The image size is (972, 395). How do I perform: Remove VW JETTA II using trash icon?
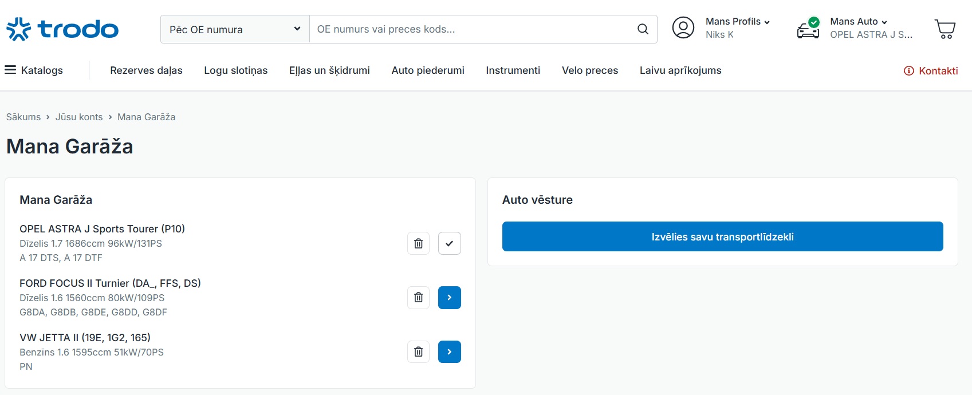click(418, 352)
